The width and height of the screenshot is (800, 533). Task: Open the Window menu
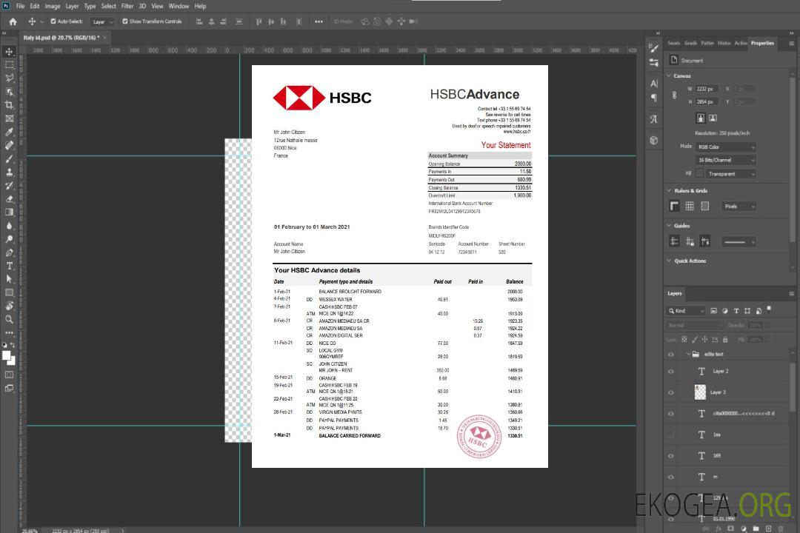click(x=179, y=6)
